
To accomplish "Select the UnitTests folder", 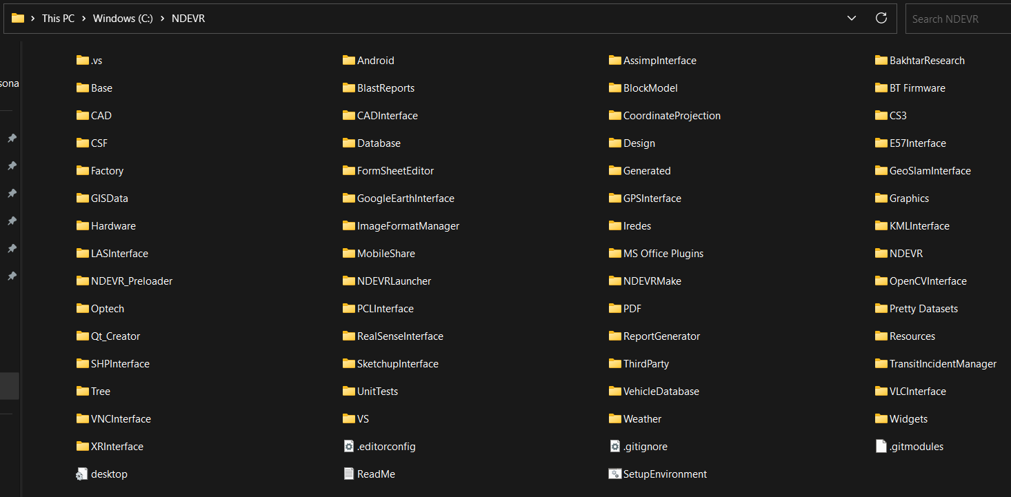I will coord(377,392).
